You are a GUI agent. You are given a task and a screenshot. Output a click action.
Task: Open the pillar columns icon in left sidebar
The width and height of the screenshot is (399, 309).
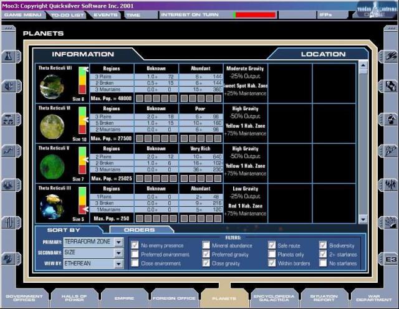click(x=9, y=223)
